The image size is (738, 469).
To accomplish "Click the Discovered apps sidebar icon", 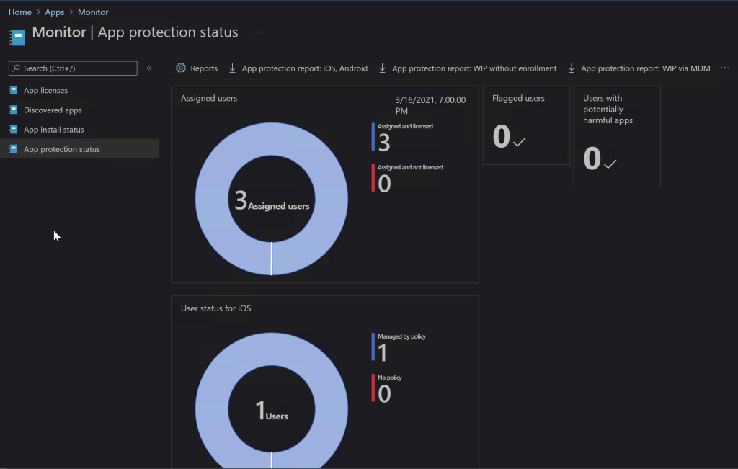I will click(13, 110).
